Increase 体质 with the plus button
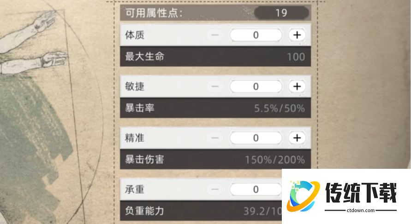The image size is (411, 224). pos(297,35)
